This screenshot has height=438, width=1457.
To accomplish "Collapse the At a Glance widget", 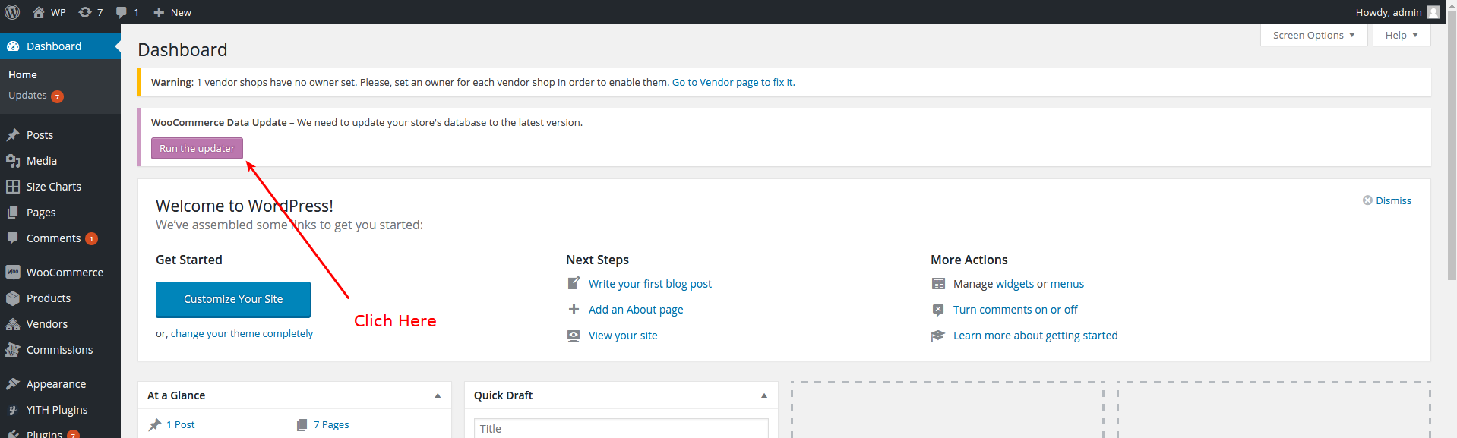I will click(438, 395).
